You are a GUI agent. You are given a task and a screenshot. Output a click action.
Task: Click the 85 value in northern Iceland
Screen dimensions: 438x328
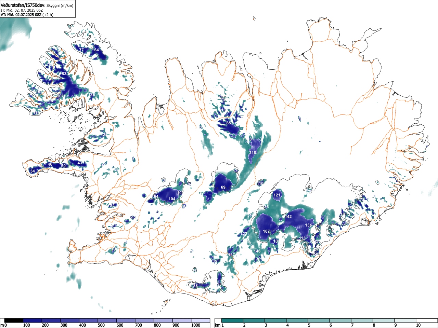point(229,123)
